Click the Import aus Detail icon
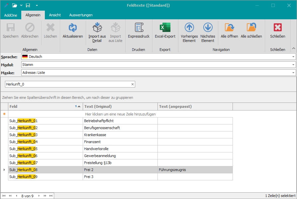 [97, 28]
